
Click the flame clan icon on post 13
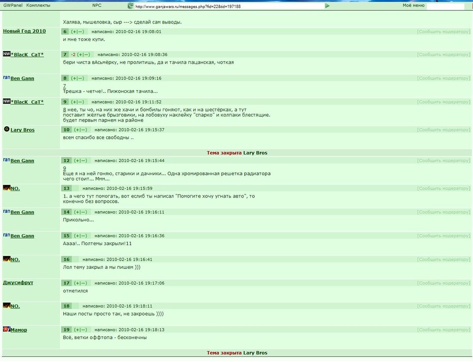7,188
